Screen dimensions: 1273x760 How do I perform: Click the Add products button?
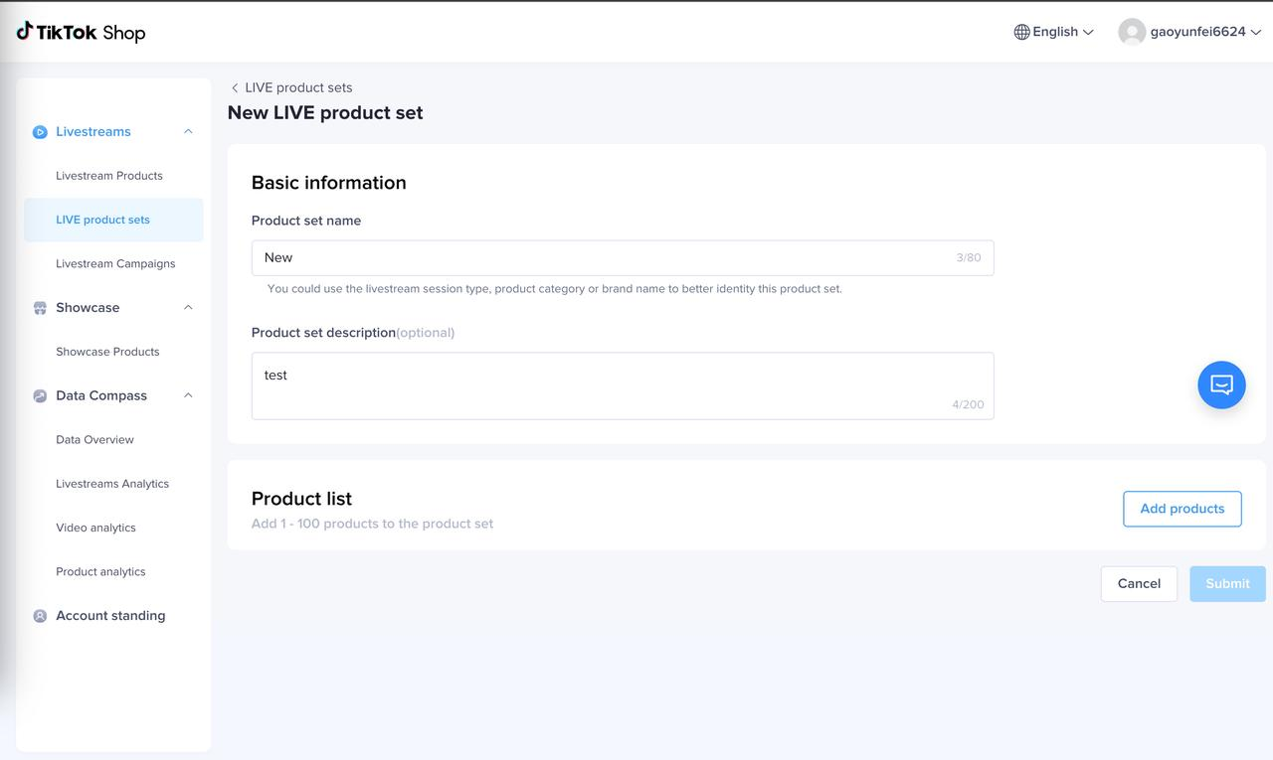click(x=1182, y=509)
